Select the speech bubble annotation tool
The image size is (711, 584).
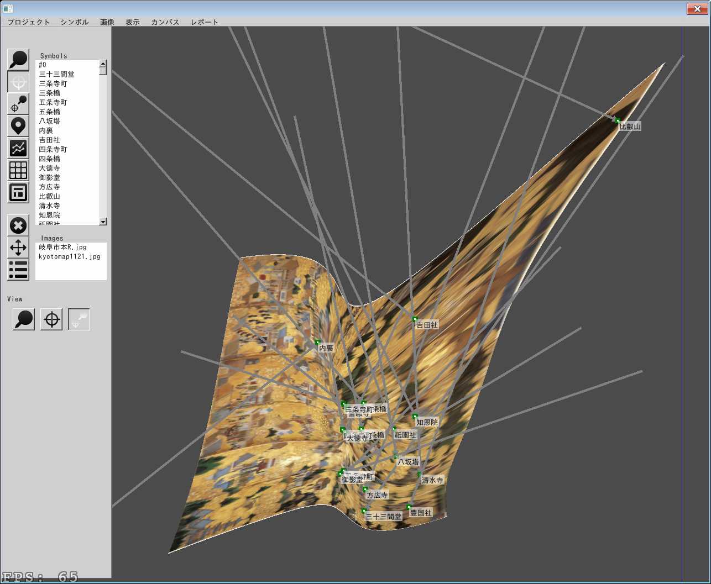click(18, 60)
